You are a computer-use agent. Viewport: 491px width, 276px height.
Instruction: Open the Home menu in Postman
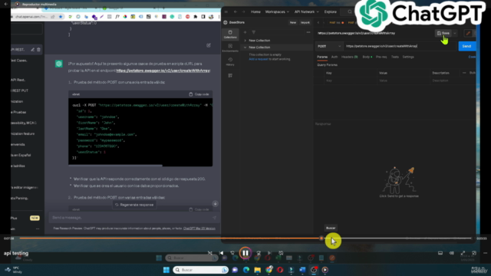[255, 12]
